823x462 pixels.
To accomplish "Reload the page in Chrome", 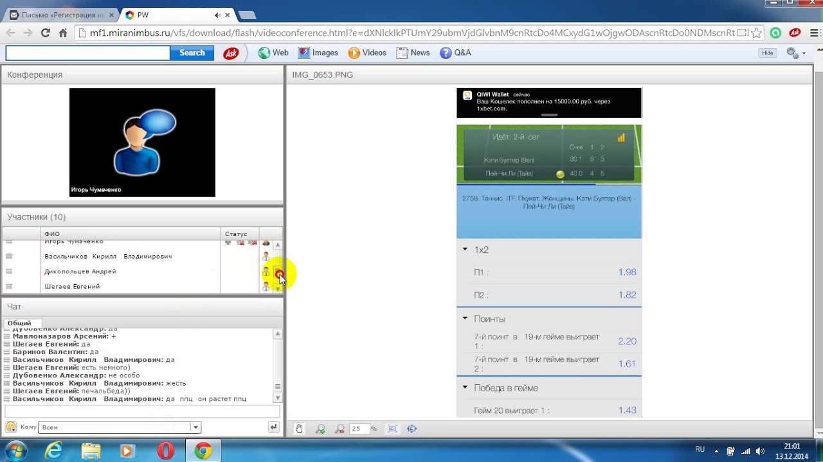I will click(45, 33).
